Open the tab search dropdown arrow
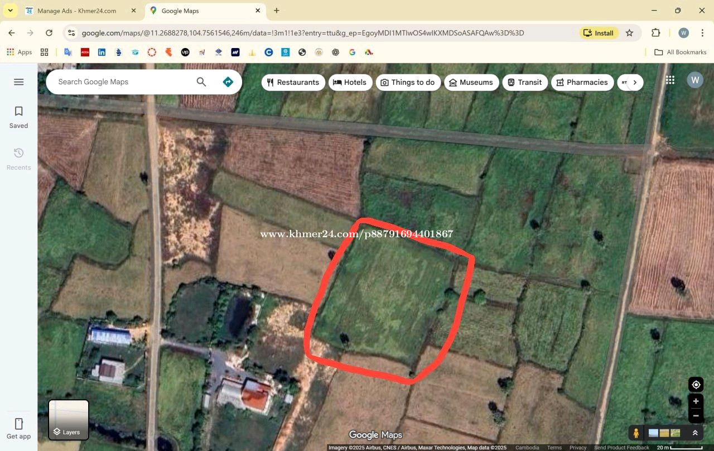This screenshot has height=451, width=714. coord(10,11)
